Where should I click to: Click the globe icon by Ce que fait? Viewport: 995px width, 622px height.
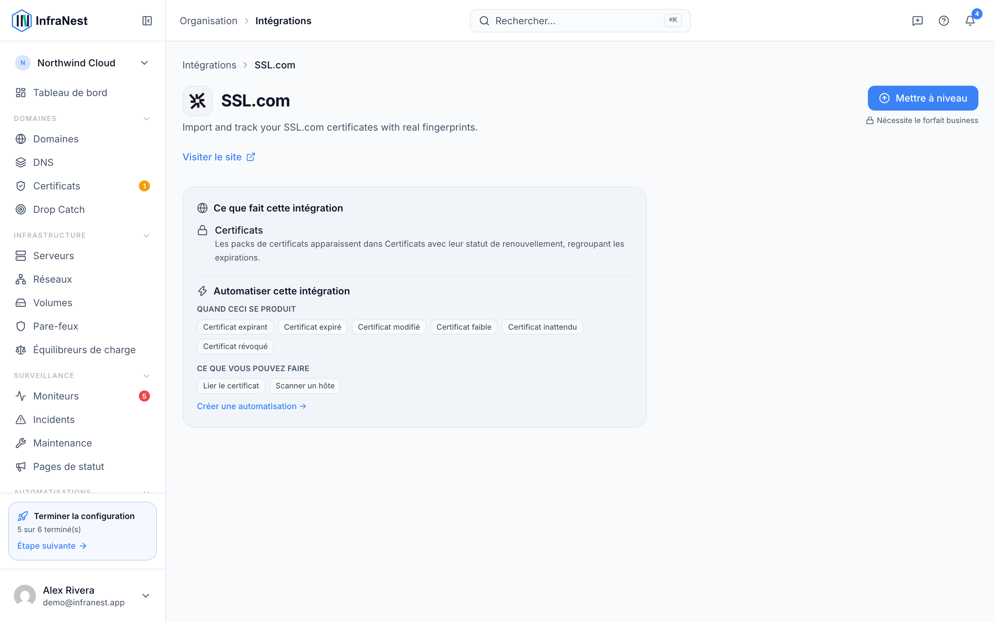coord(202,208)
